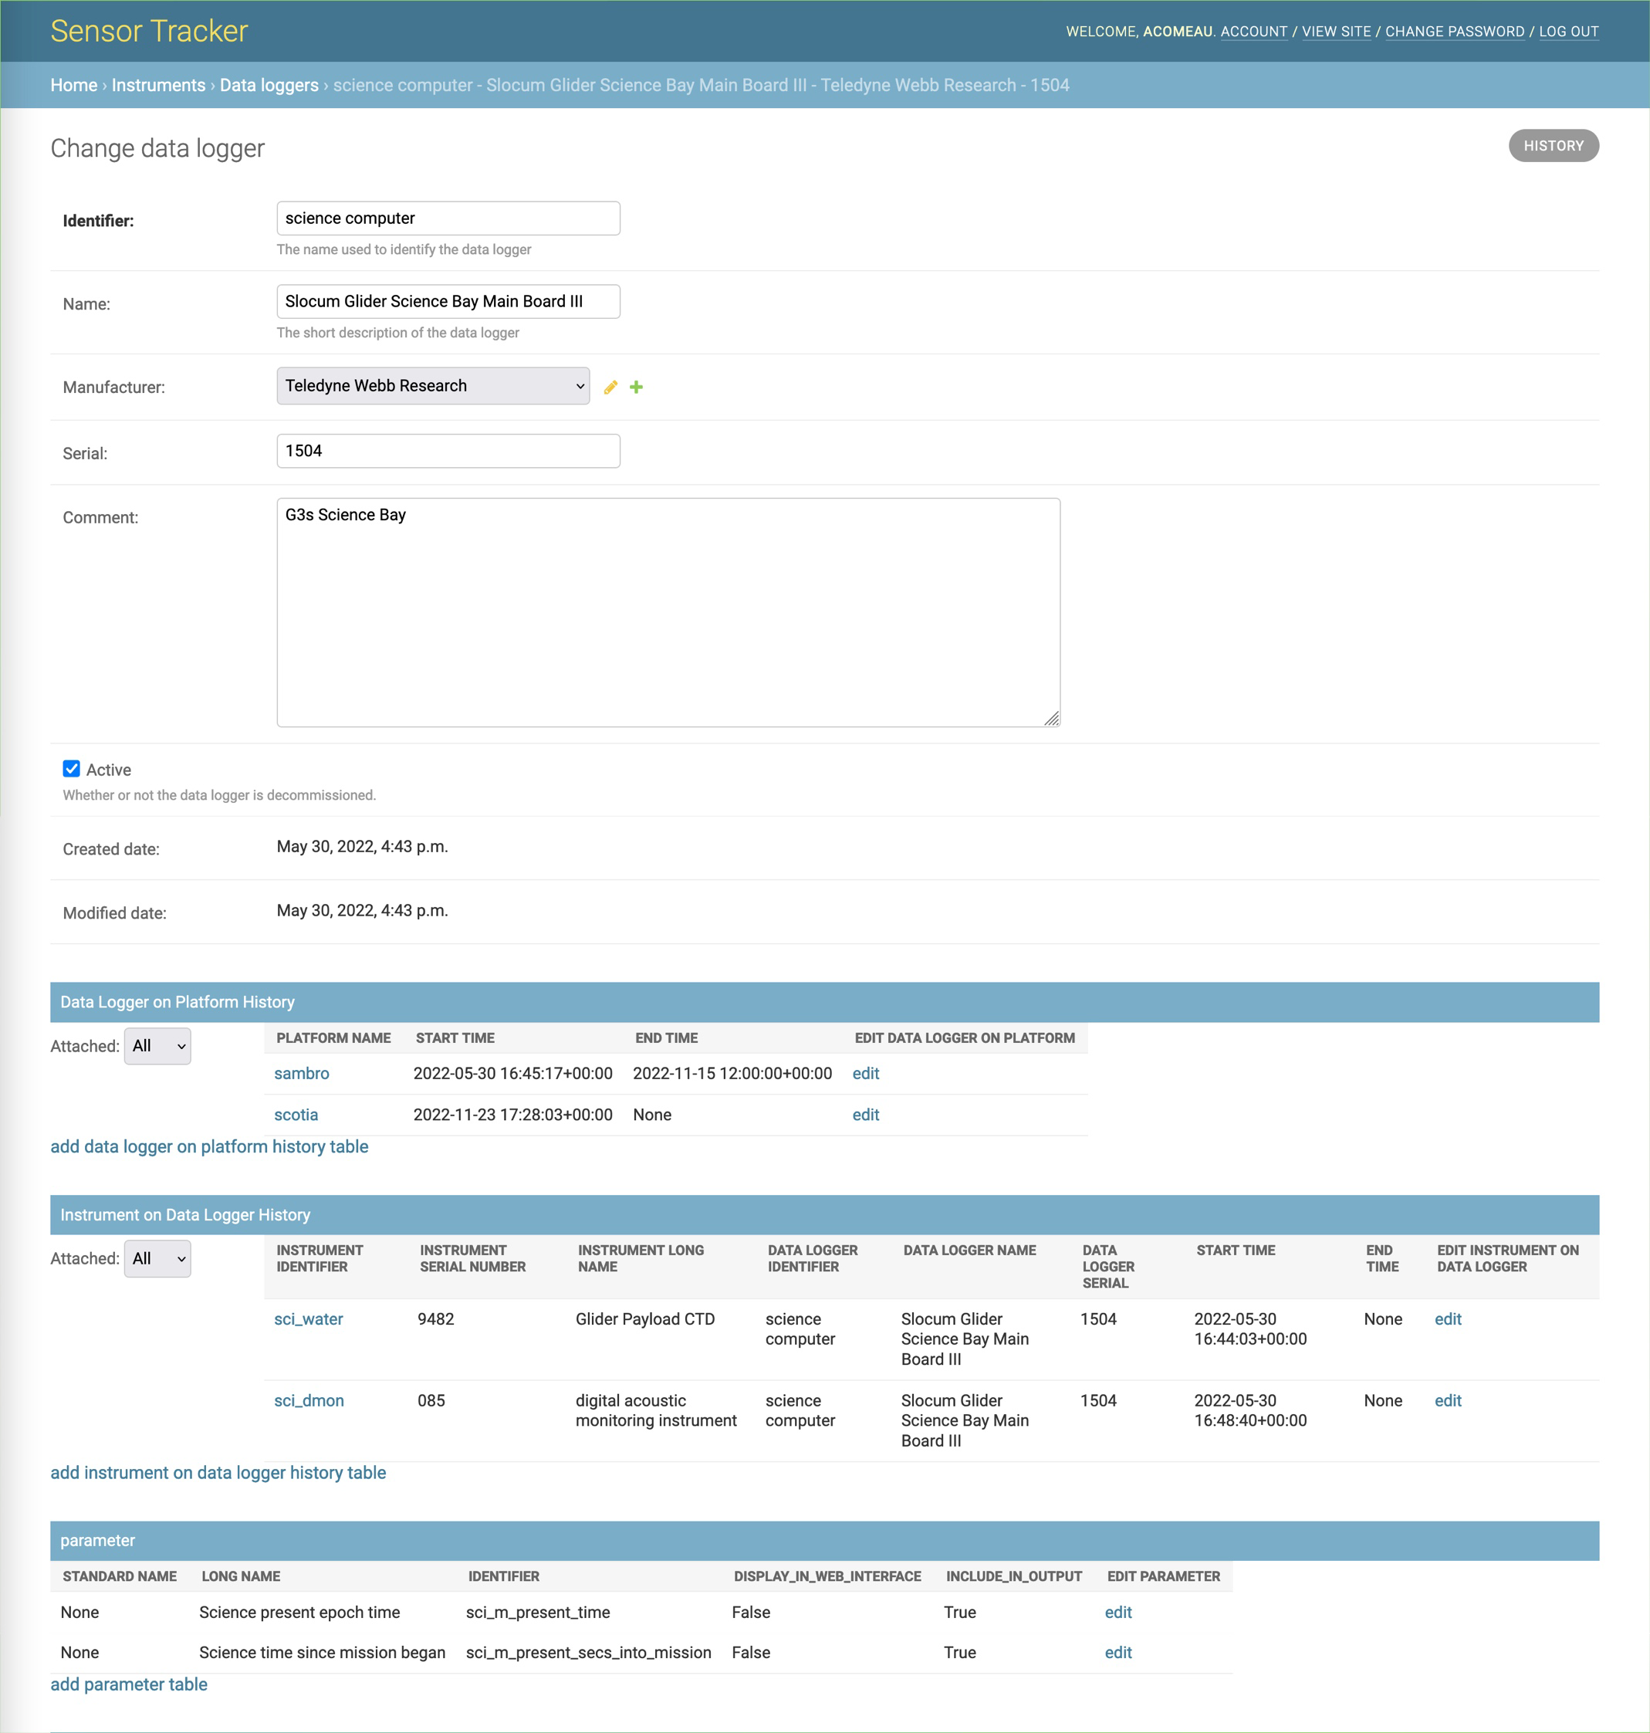This screenshot has height=1733, width=1650.
Task: Open the sambro platform link
Action: pyautogui.click(x=302, y=1073)
